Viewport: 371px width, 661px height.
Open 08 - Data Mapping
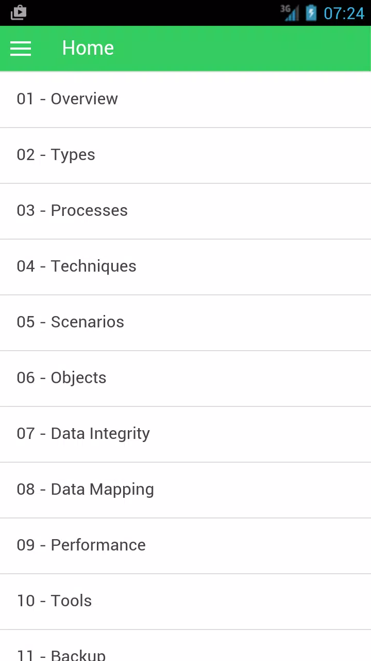click(185, 490)
